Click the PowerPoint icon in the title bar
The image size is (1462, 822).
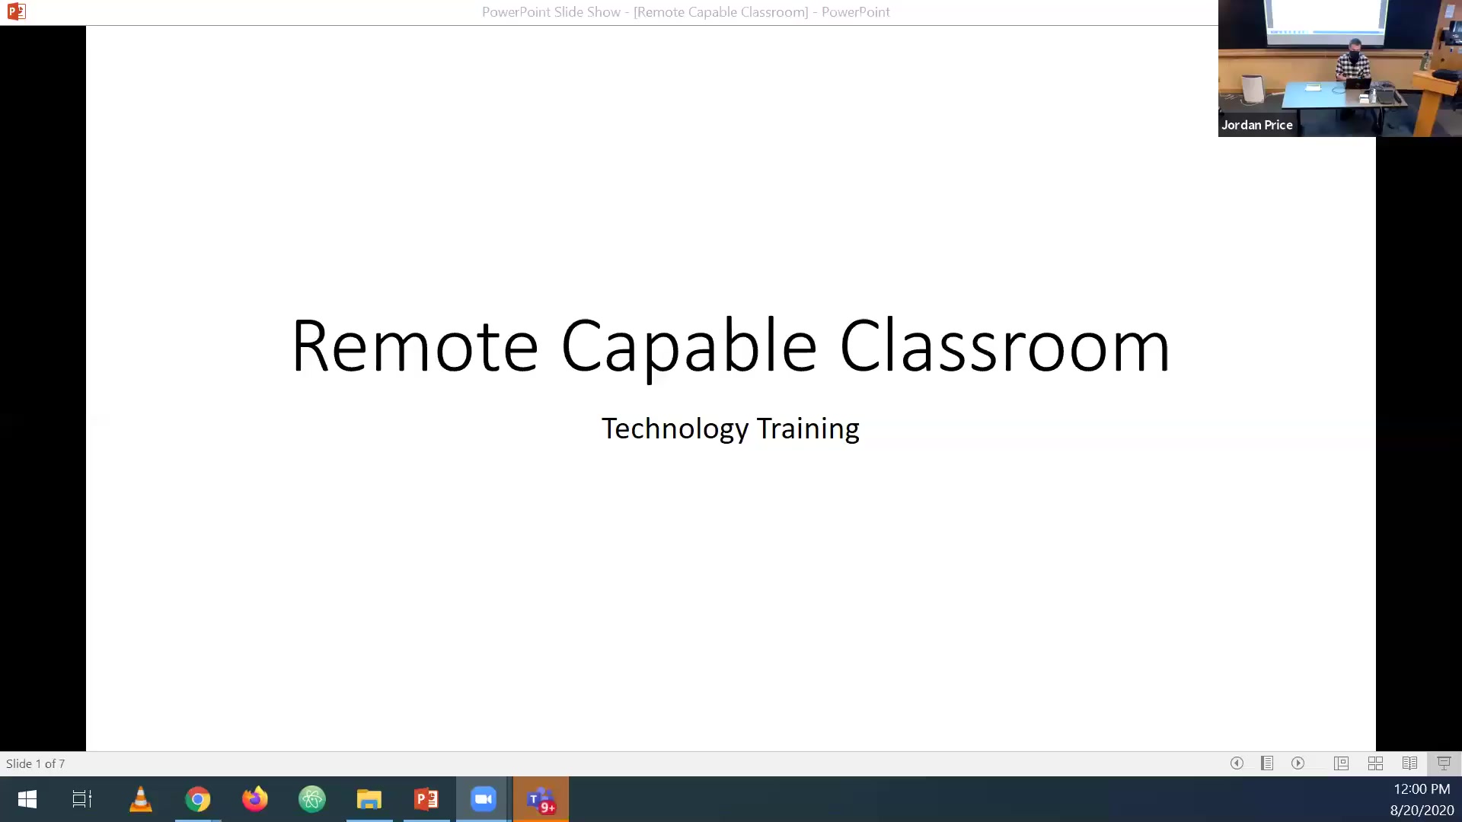coord(16,11)
